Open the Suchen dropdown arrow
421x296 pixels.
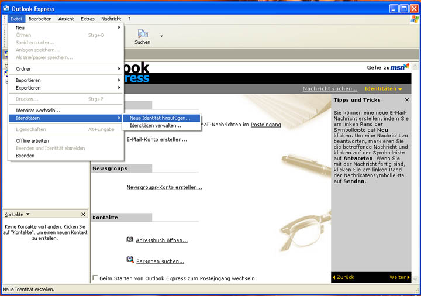[x=161, y=36]
